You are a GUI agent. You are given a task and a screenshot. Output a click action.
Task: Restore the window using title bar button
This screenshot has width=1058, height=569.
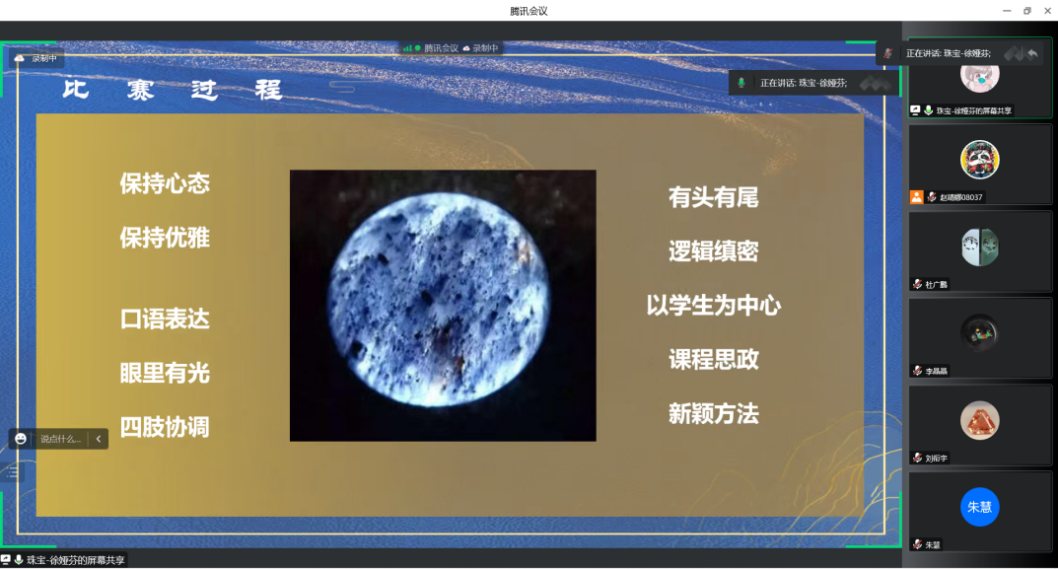point(1026,11)
